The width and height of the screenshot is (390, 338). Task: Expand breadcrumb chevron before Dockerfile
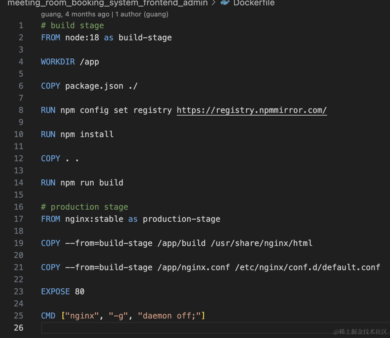pyautogui.click(x=213, y=3)
